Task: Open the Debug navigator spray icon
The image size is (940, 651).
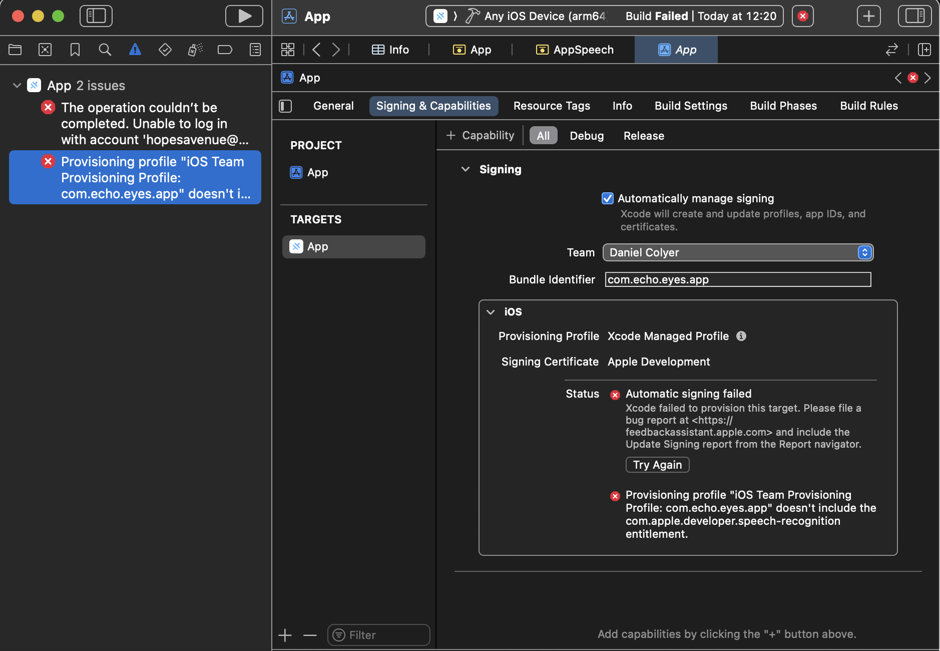Action: (x=195, y=50)
